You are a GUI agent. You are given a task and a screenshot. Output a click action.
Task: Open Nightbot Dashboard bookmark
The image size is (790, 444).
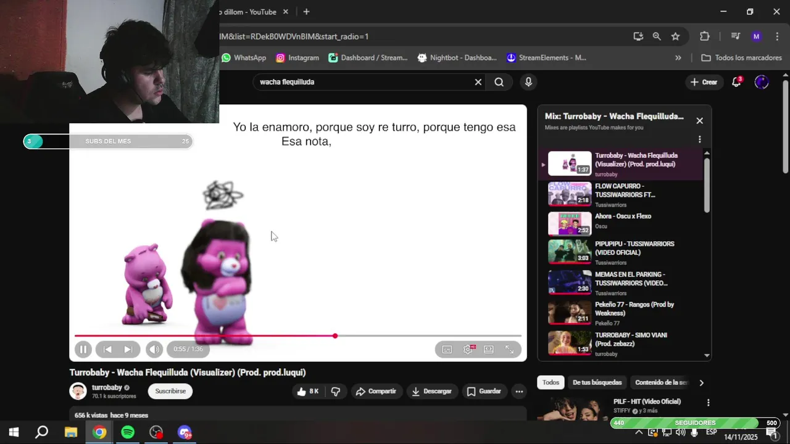tap(457, 58)
